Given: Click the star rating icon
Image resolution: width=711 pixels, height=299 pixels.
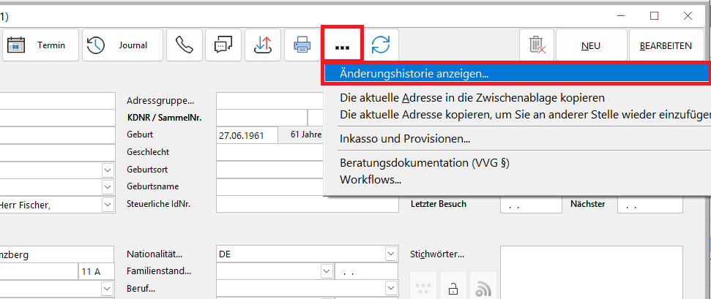Looking at the screenshot, I should point(423,287).
